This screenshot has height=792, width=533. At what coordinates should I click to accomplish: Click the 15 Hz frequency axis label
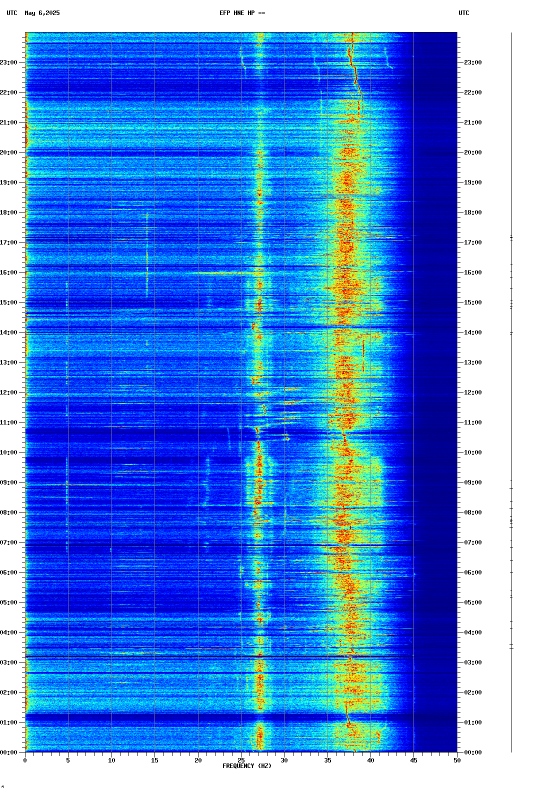click(x=154, y=760)
